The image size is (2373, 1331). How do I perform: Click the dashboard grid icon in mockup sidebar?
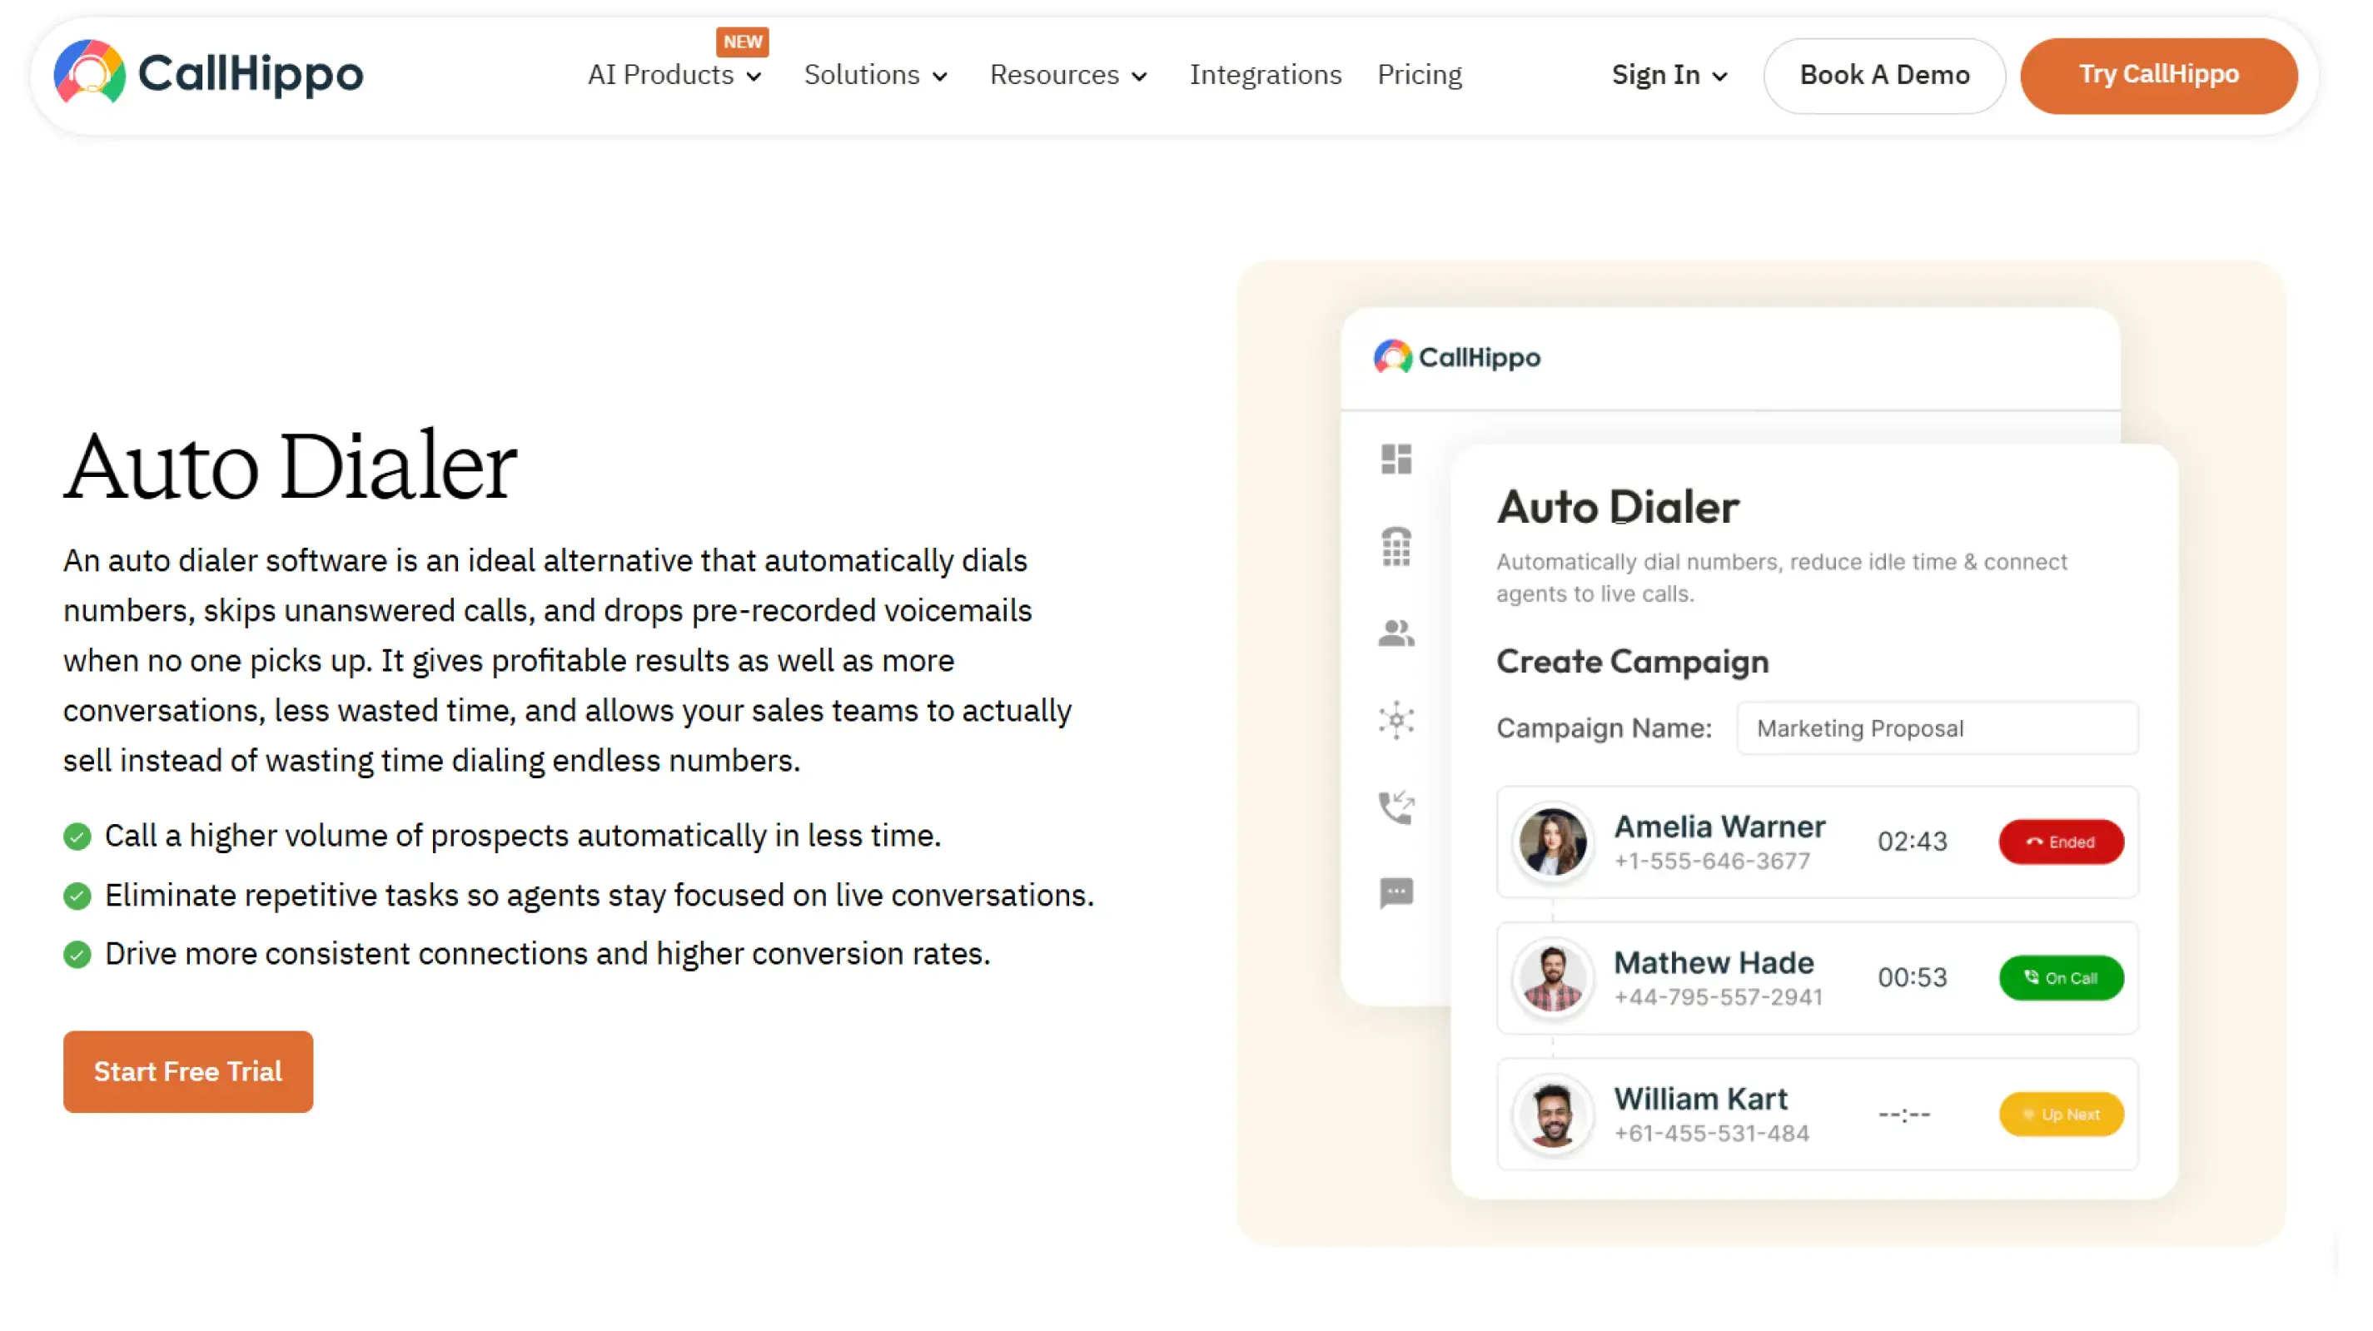pyautogui.click(x=1395, y=458)
